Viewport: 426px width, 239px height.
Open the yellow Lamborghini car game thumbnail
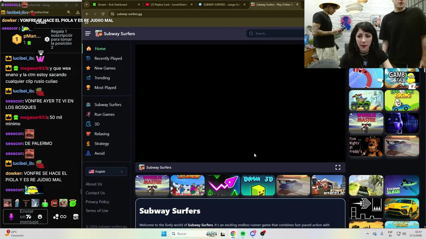[x=402, y=208]
